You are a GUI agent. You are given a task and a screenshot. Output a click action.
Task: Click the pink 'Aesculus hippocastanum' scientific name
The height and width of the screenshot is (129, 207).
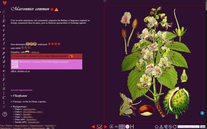(x=21, y=90)
